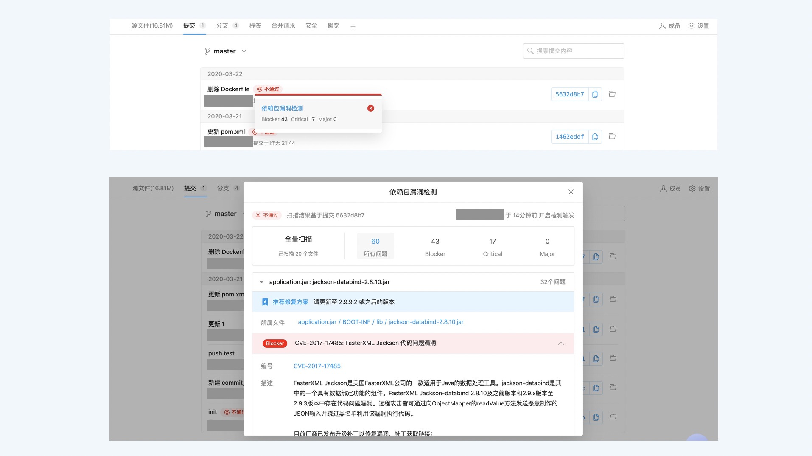The image size is (812, 456).
Task: Collapse CVE-2017-17485 Blocker details chevron
Action: click(561, 343)
